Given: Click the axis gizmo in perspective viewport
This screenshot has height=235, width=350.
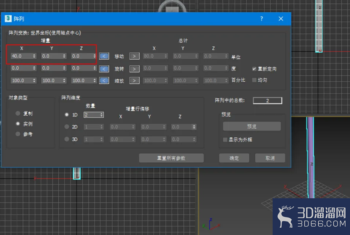Looking at the screenshot, I should click(211, 225).
